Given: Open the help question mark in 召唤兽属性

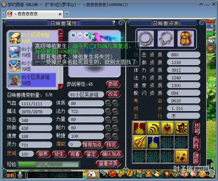Looking at the screenshot, I should [x=114, y=23].
